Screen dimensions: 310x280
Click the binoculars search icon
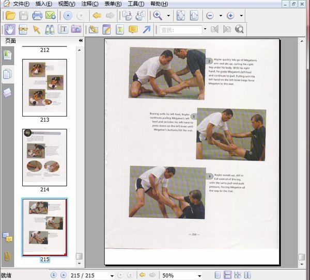point(50,29)
